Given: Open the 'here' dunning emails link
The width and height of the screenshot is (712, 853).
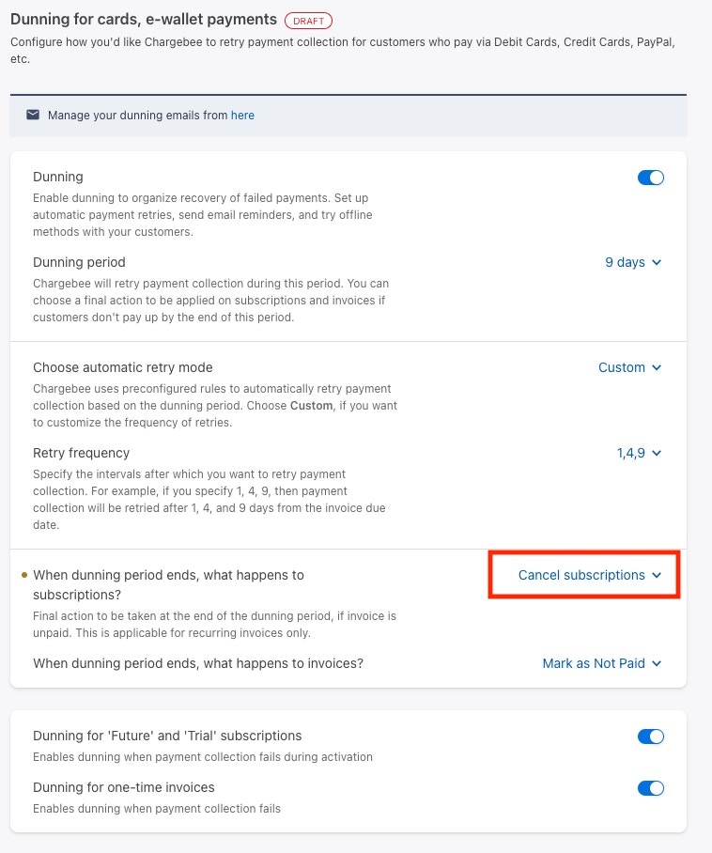Looking at the screenshot, I should click(x=242, y=116).
